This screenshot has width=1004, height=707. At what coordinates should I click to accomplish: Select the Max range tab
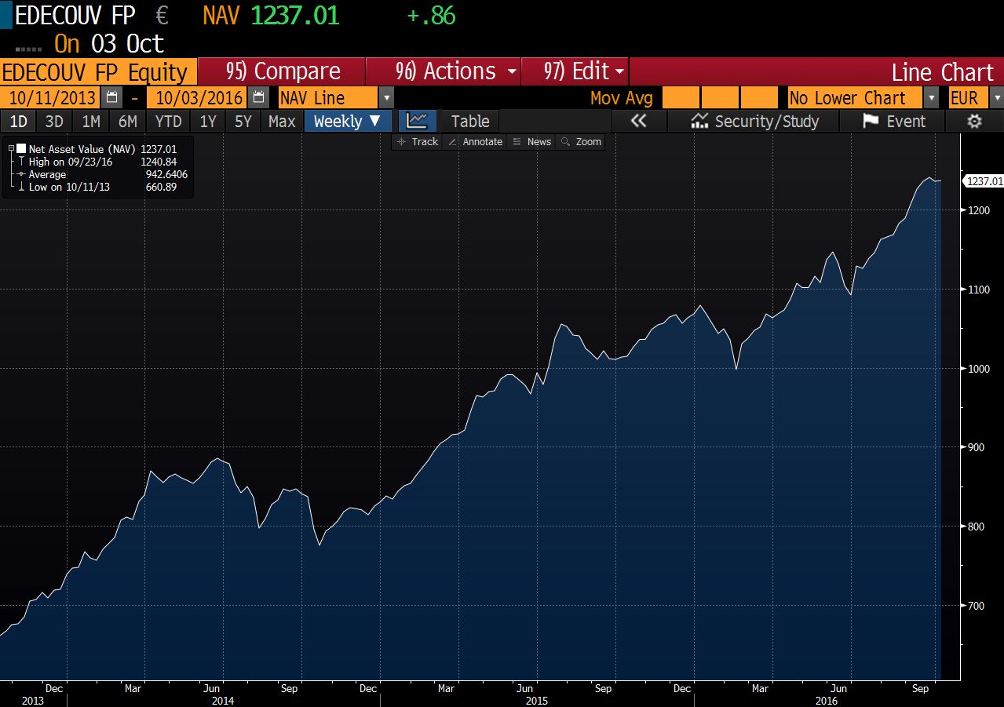[x=282, y=121]
